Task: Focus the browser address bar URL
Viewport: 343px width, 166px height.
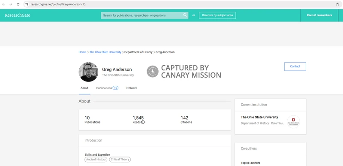Action: pyautogui.click(x=58, y=4)
